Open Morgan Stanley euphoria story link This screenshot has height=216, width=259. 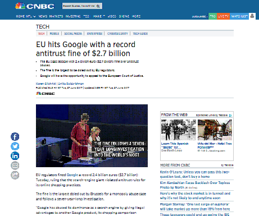tap(195, 206)
